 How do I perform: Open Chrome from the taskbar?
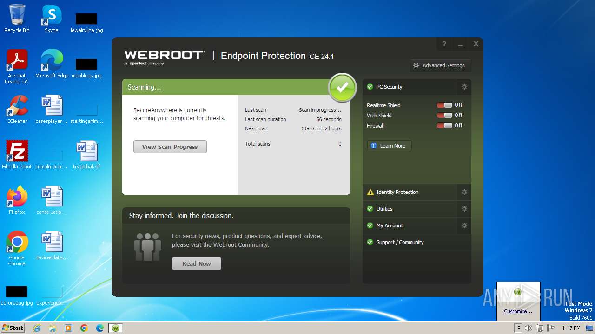pyautogui.click(x=84, y=328)
